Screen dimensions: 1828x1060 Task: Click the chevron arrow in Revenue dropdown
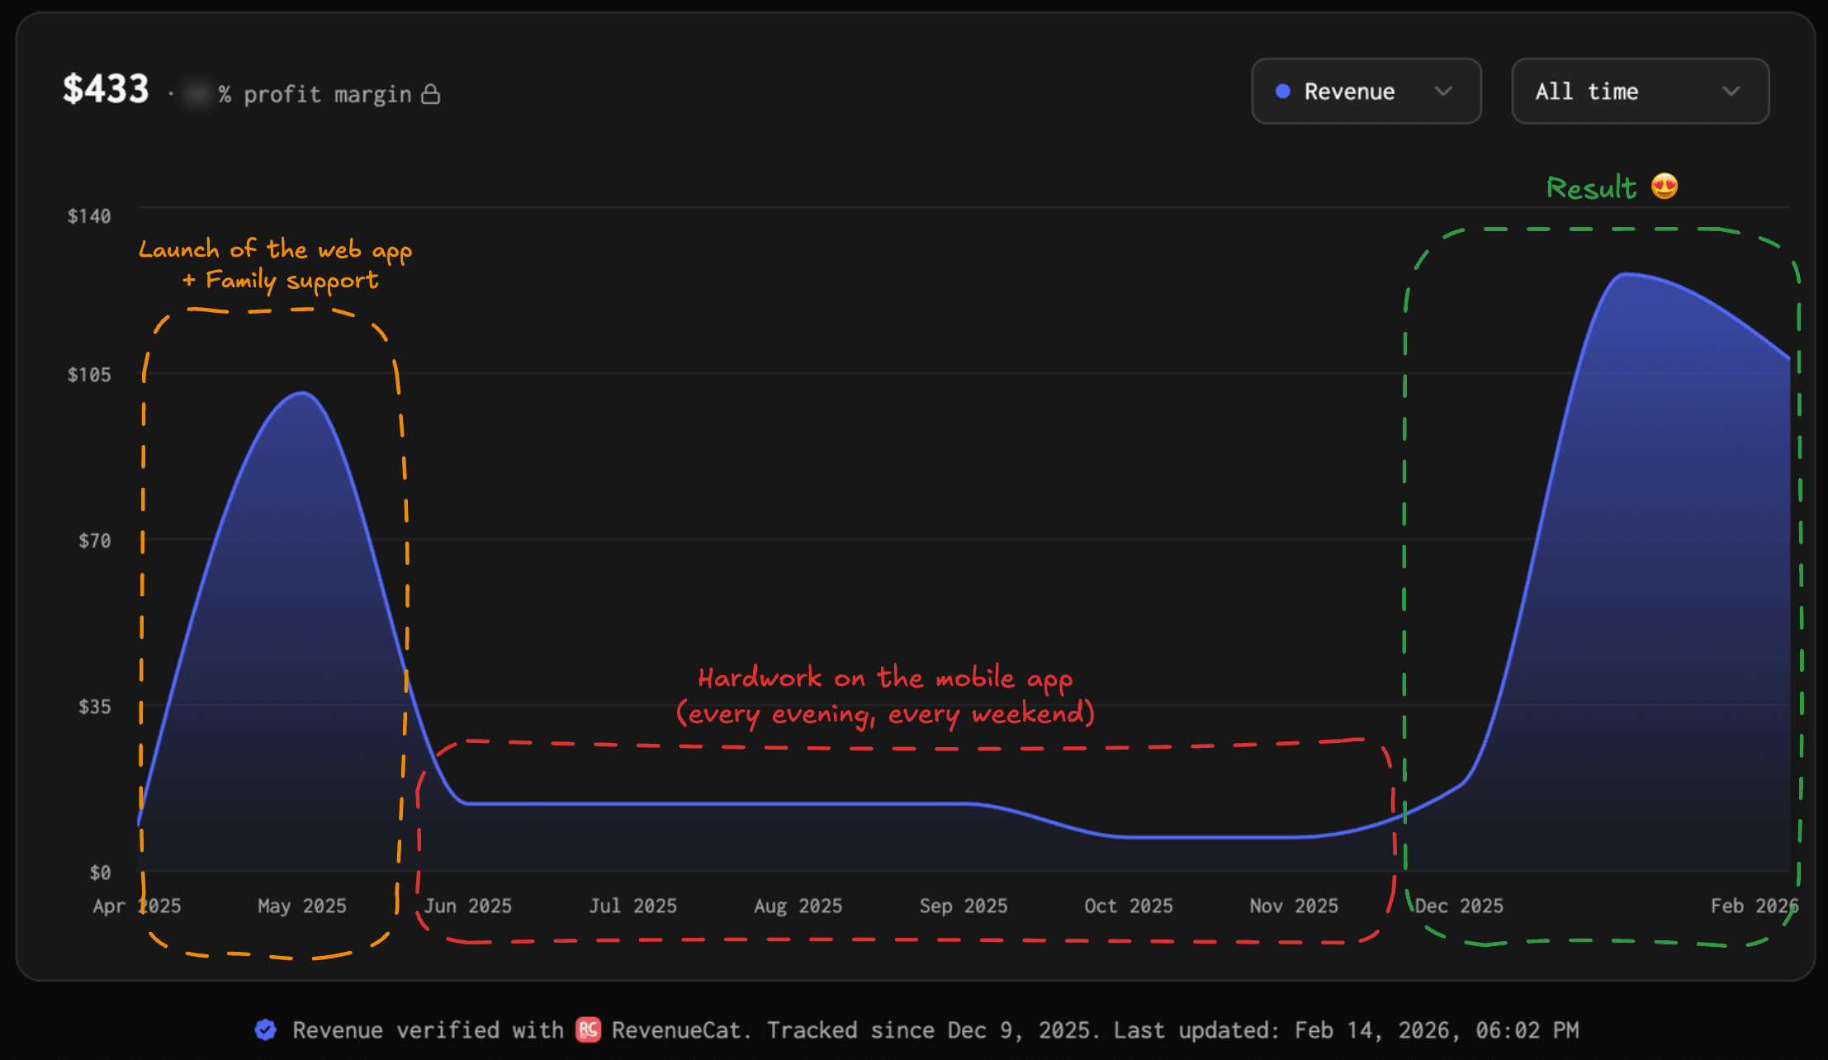1442,92
